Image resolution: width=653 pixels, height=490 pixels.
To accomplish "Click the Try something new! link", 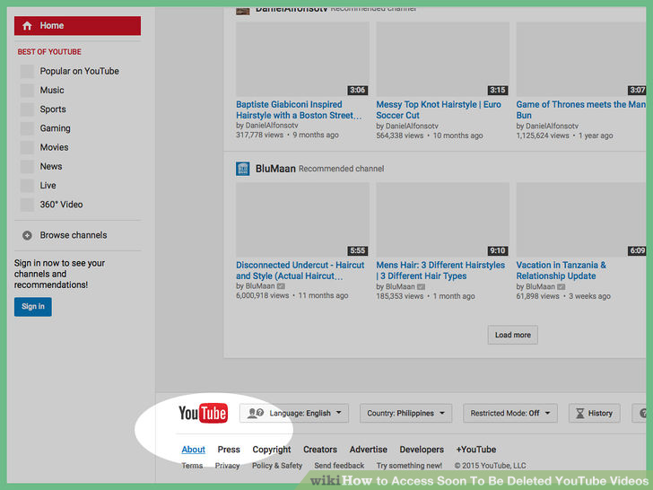I will tap(409, 466).
